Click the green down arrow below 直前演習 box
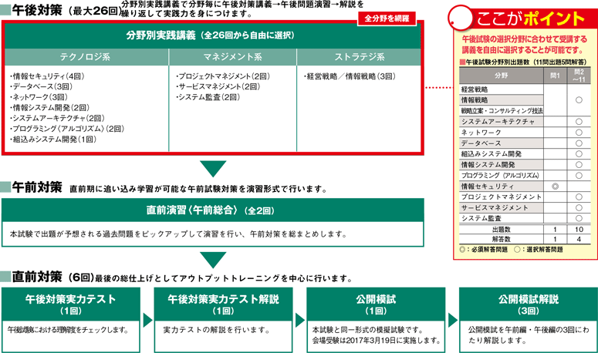 point(211,258)
